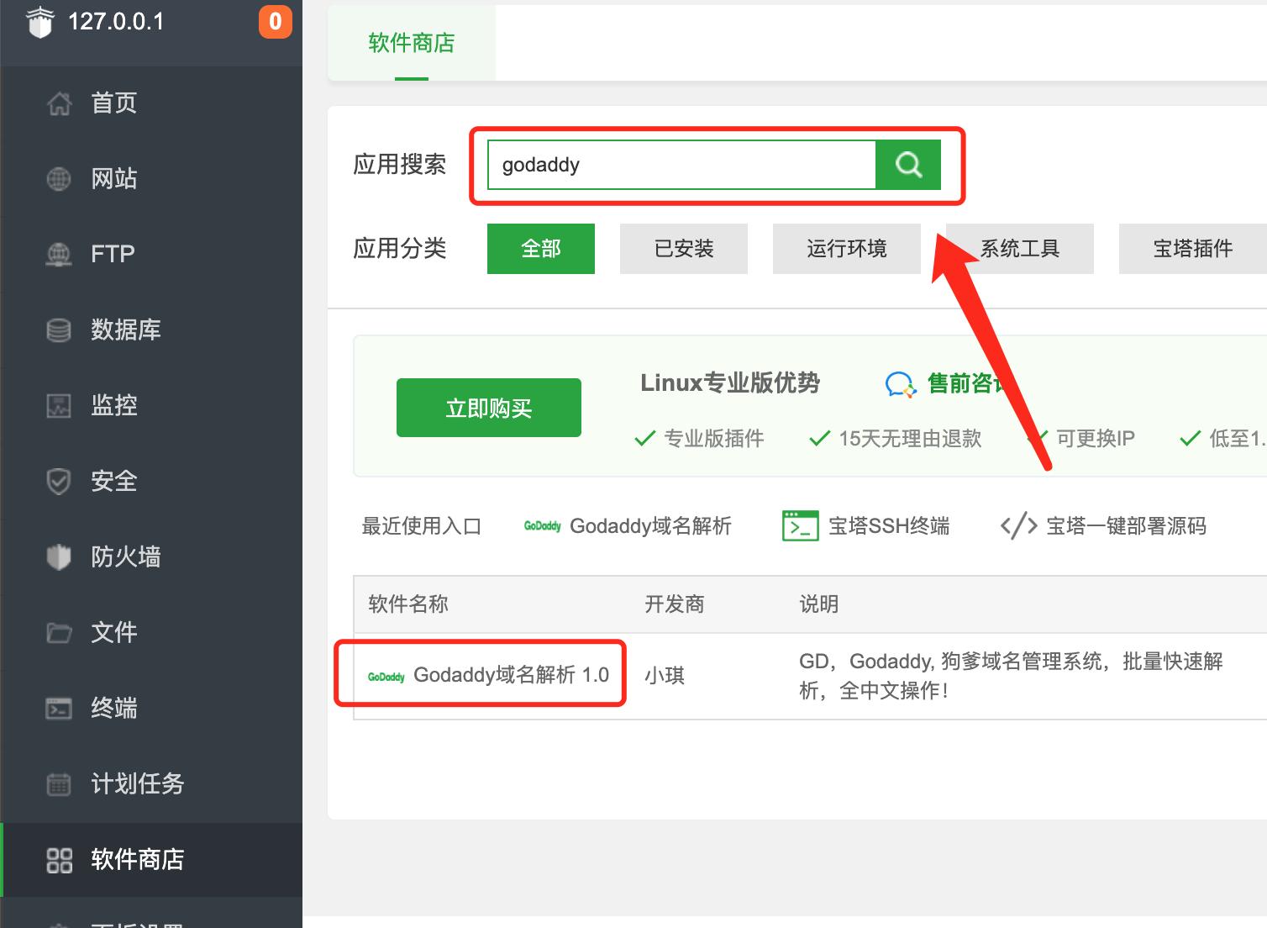
Task: Click the 应用搜索 label
Action: click(x=400, y=165)
